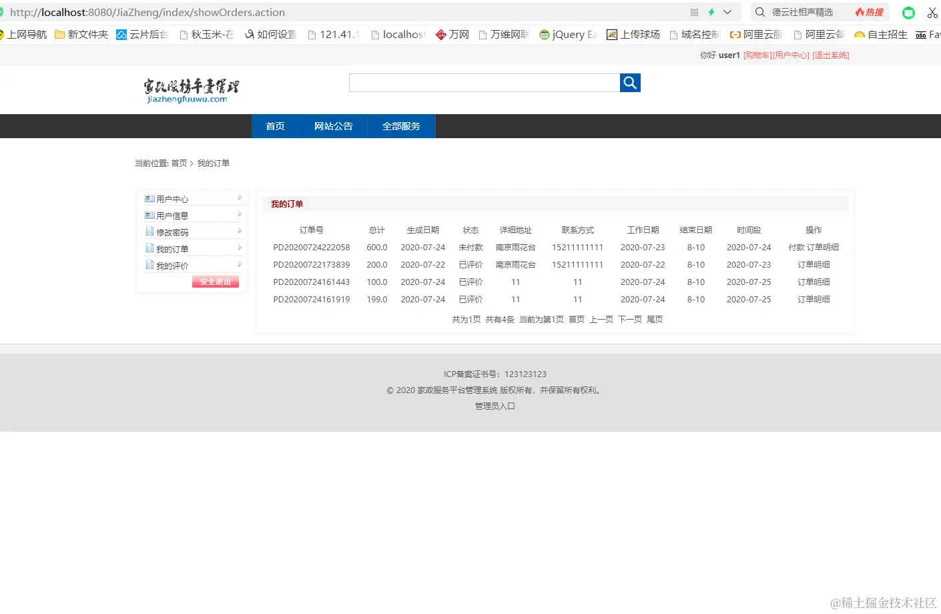Click the 我的订单 sidebar document icon
The width and height of the screenshot is (941, 614).
pos(149,248)
